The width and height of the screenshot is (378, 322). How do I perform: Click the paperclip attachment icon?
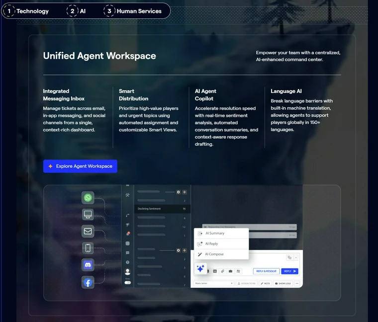(x=223, y=271)
